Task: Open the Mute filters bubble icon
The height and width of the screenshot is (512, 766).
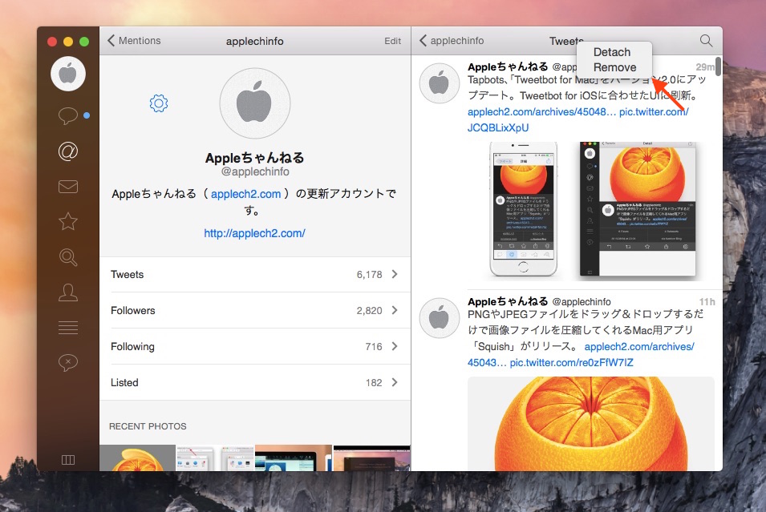Action: click(x=68, y=363)
